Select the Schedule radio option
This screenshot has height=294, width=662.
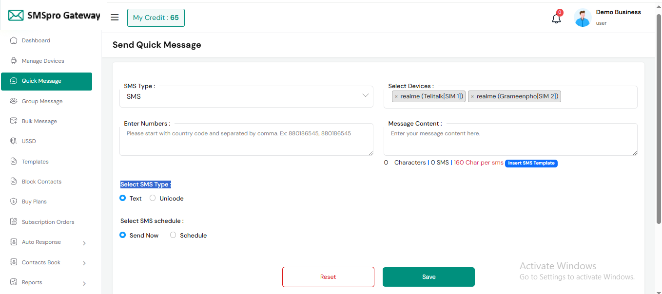[x=173, y=235]
